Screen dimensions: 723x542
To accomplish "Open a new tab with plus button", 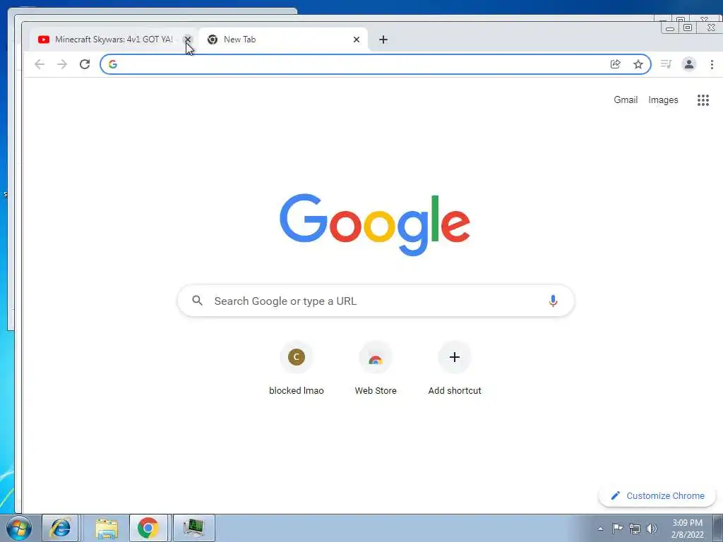I will [383, 40].
